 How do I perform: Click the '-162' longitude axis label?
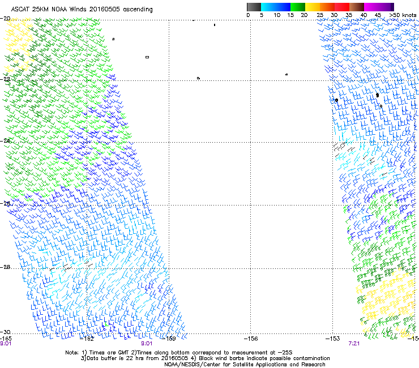[x=87, y=339]
